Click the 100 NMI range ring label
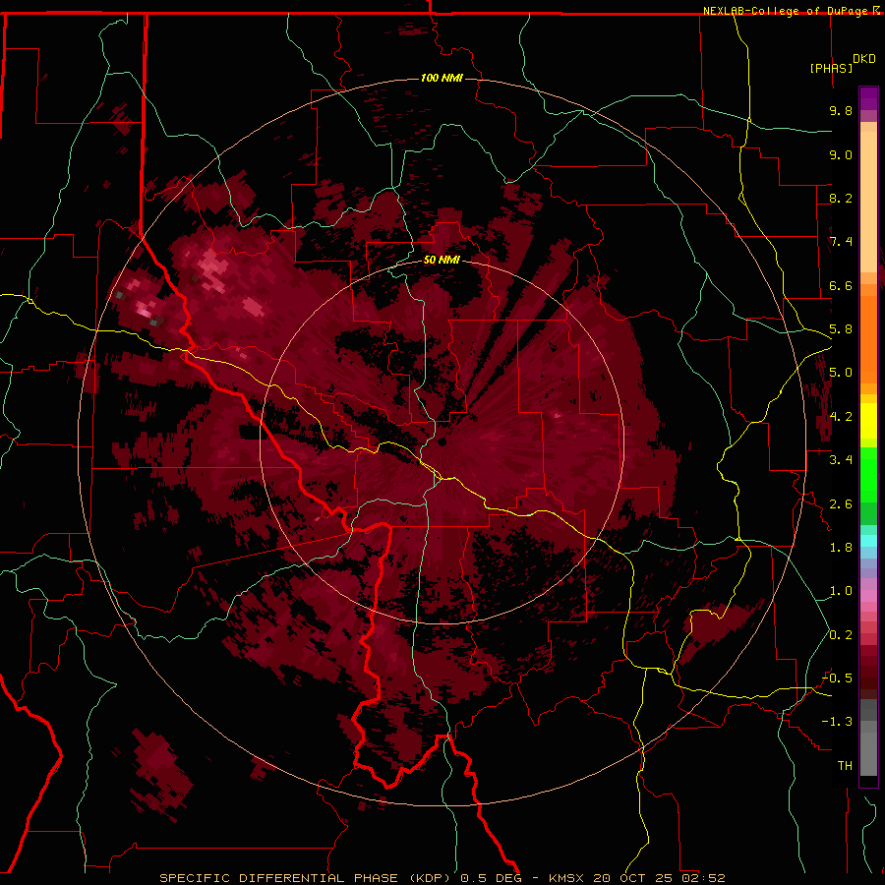Image resolution: width=885 pixels, height=885 pixels. click(442, 78)
